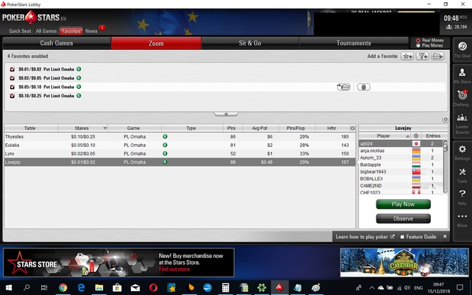The image size is (472, 295).
Task: Open Calculator from the taskbar
Action: click(x=225, y=288)
